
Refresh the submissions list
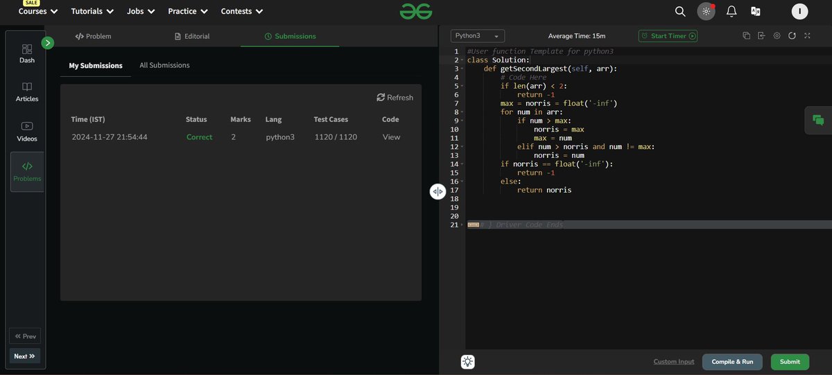[395, 98]
